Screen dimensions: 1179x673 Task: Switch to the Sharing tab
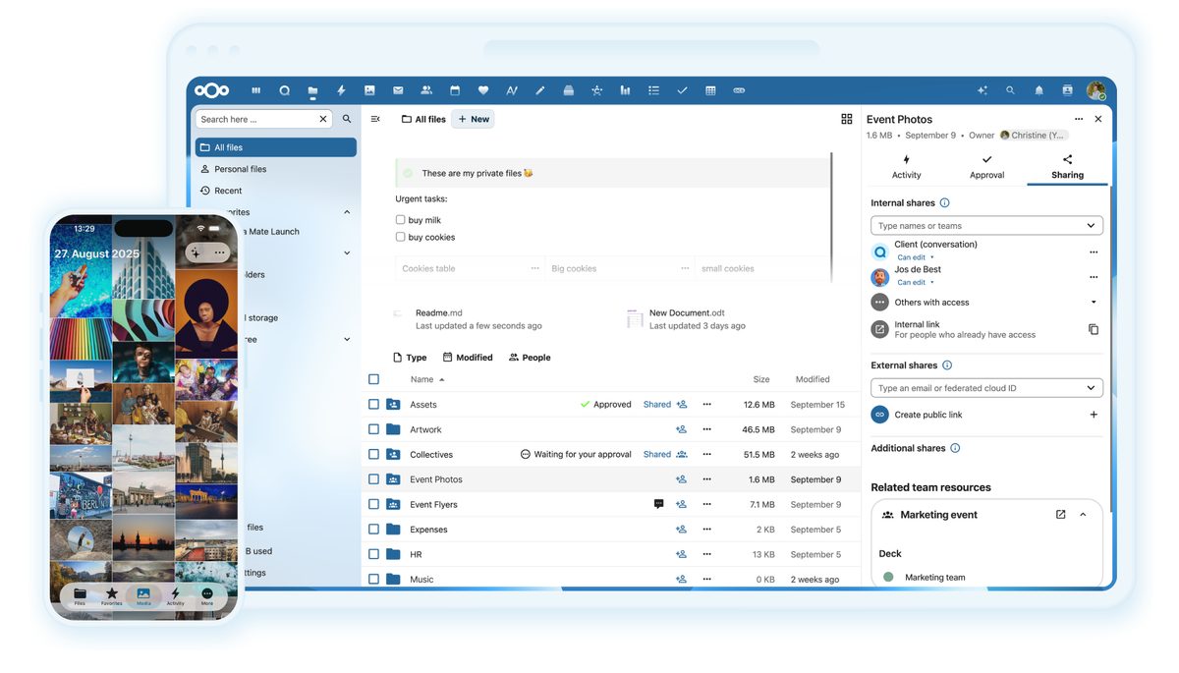[x=1067, y=167]
